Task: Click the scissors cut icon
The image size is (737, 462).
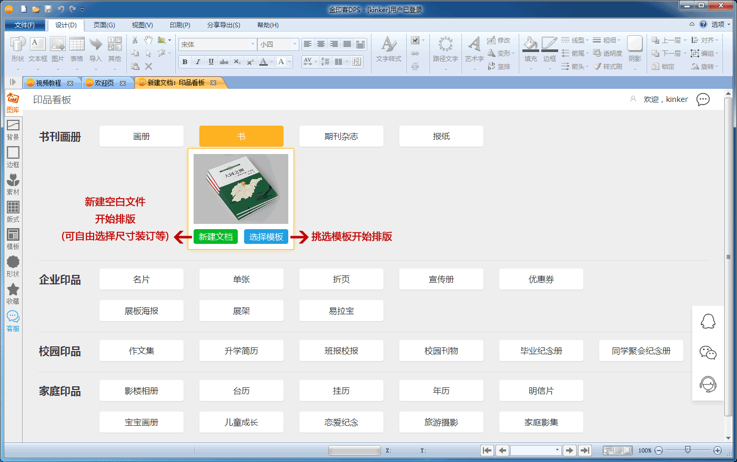Action: point(135,40)
